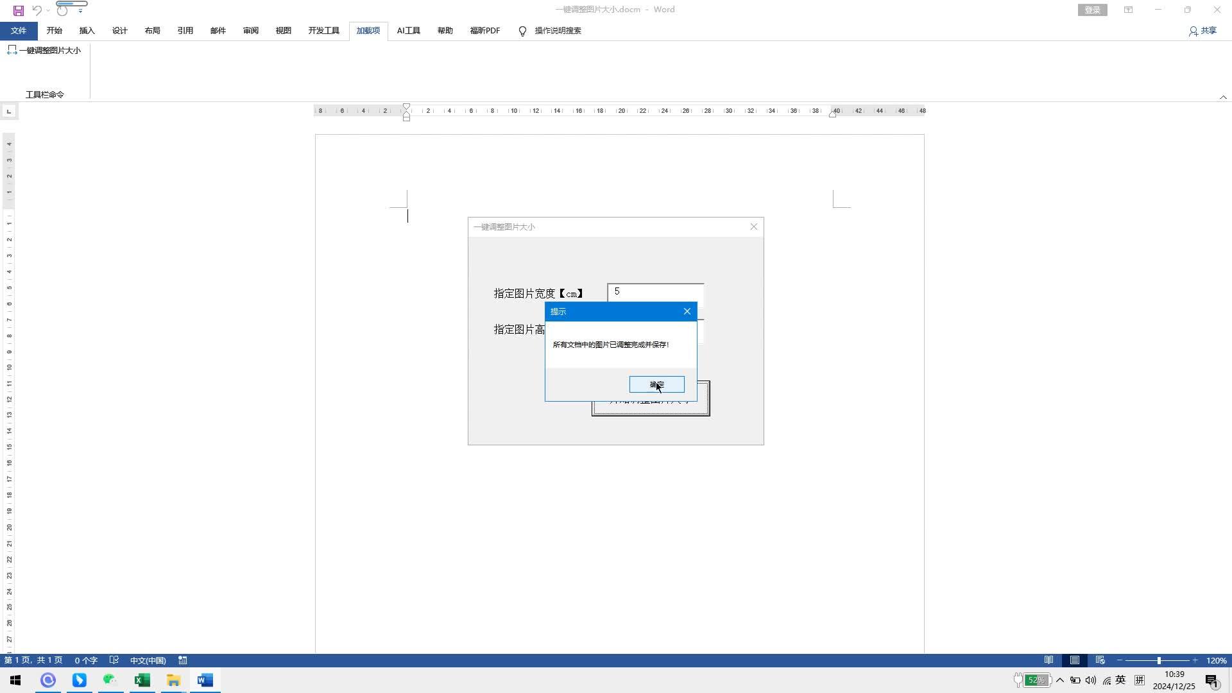Screen dimensions: 1232x693
Task: Open the 开发工具 ribbon tab
Action: [323, 31]
